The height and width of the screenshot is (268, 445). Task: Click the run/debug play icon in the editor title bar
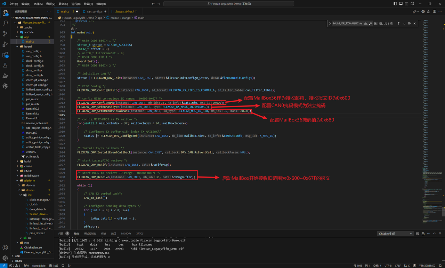(414, 11)
